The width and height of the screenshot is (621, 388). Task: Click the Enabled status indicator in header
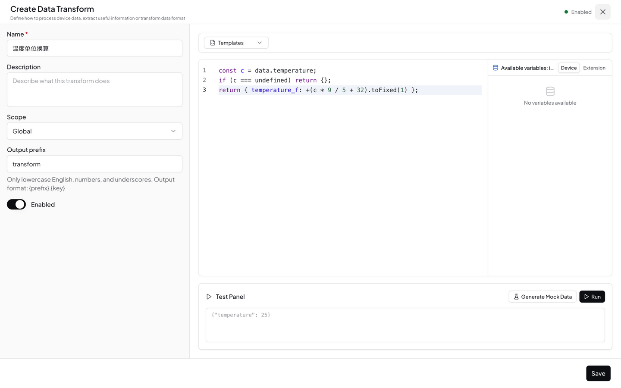(x=578, y=12)
